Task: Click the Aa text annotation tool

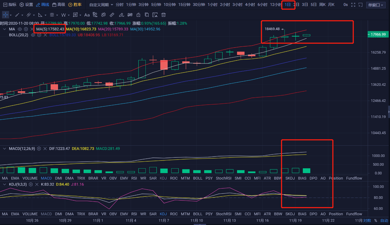Action: (x=87, y=15)
